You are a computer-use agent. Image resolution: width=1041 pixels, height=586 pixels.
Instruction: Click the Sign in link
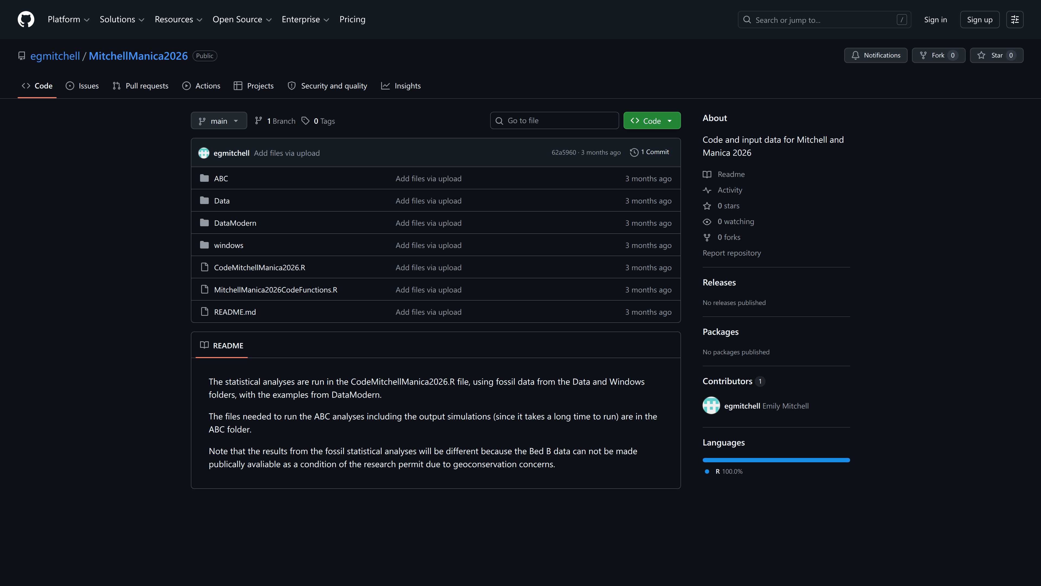pyautogui.click(x=935, y=20)
